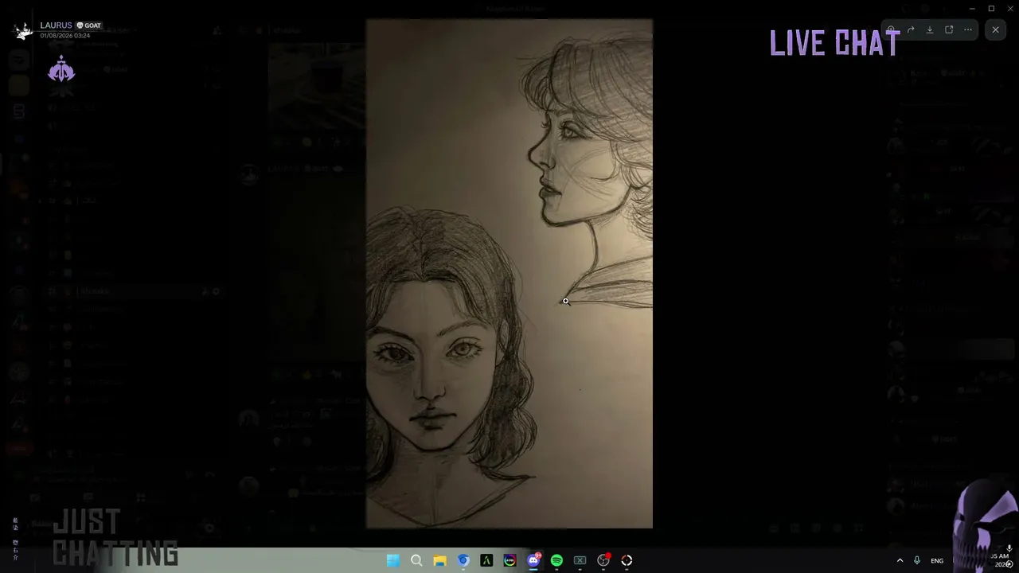
Task: Open File Explorer from the taskbar
Action: 439,560
